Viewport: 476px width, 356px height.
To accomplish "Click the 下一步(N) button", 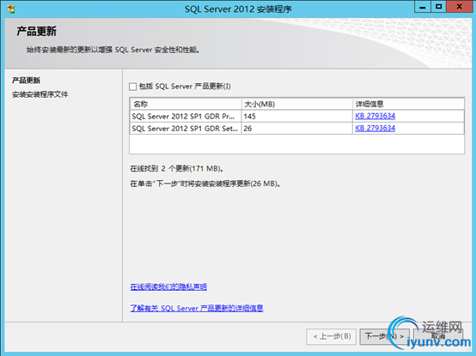I will [384, 336].
